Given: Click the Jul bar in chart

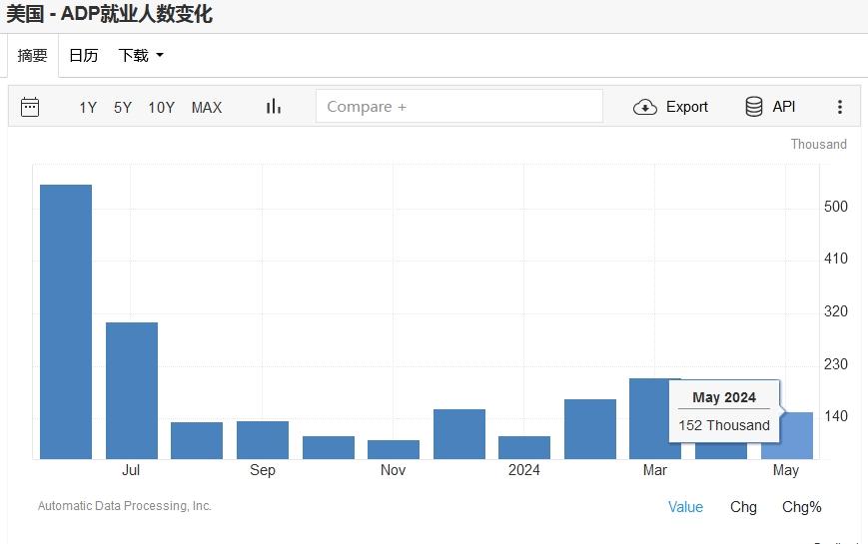Looking at the screenshot, I should 132,390.
